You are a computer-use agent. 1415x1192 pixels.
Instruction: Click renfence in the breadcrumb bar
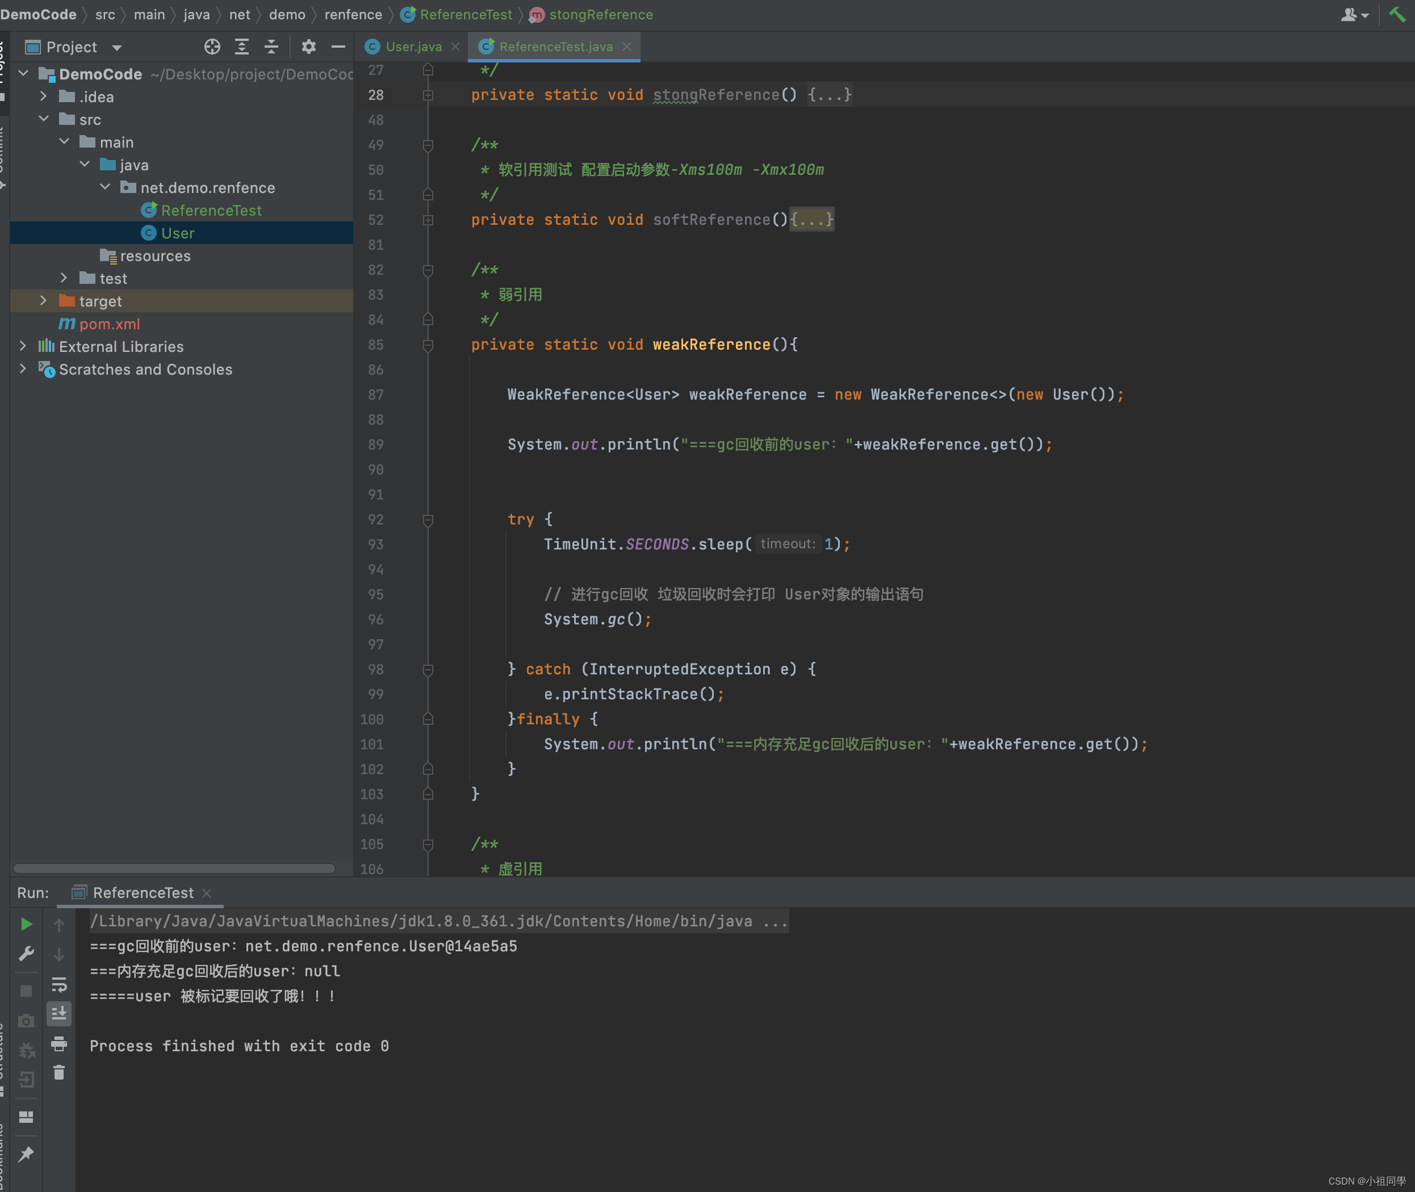click(353, 14)
